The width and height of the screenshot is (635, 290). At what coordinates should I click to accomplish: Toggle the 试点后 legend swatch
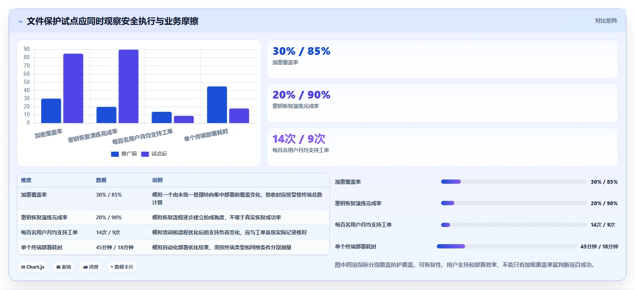(x=145, y=154)
